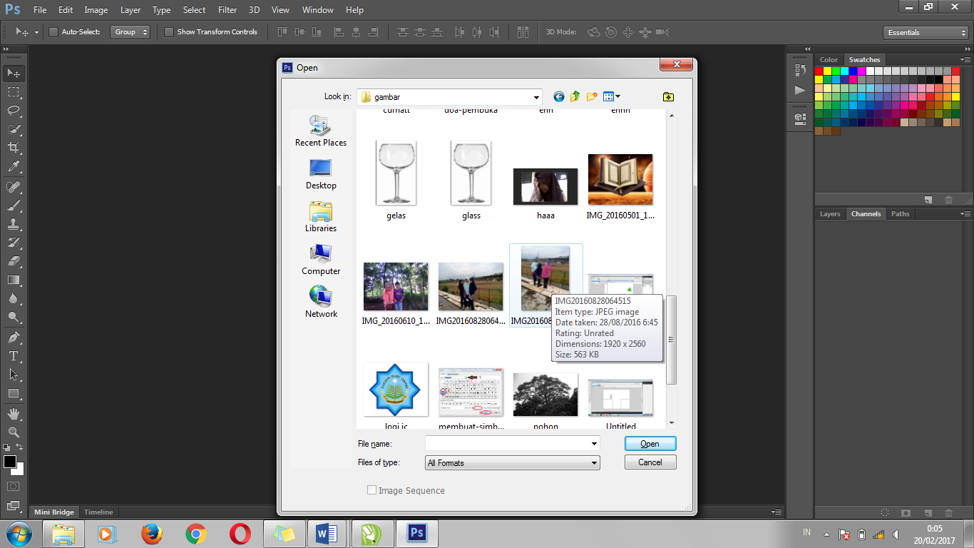Click the Go To Last Folder Visited icon
The width and height of the screenshot is (974, 548).
(x=559, y=96)
